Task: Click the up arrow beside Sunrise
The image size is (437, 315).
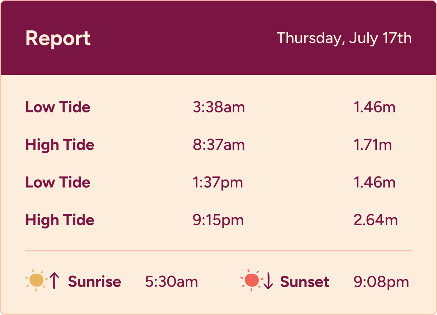Action: coord(54,281)
